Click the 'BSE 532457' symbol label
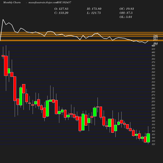The image size is (163, 163). (x=64, y=2)
